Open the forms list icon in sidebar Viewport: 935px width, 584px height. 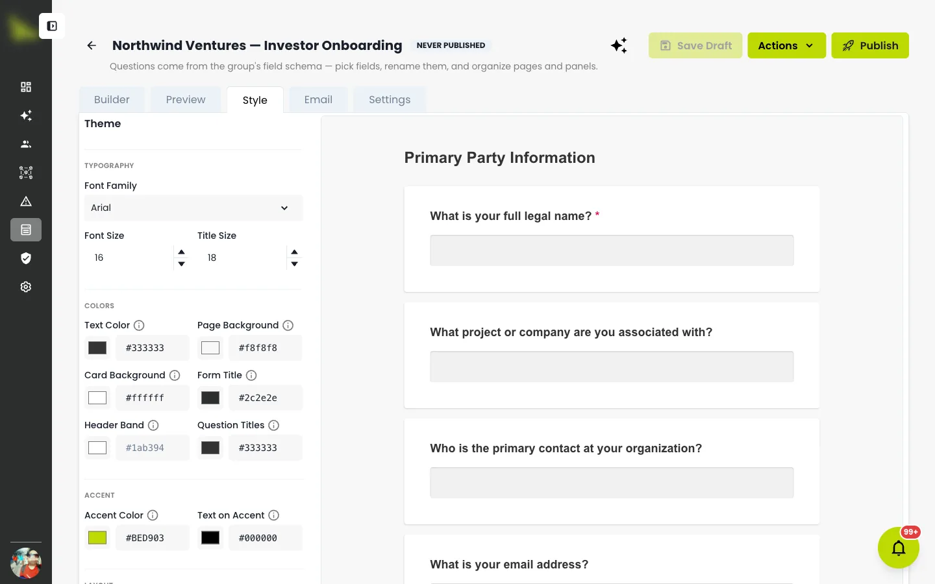tap(26, 230)
